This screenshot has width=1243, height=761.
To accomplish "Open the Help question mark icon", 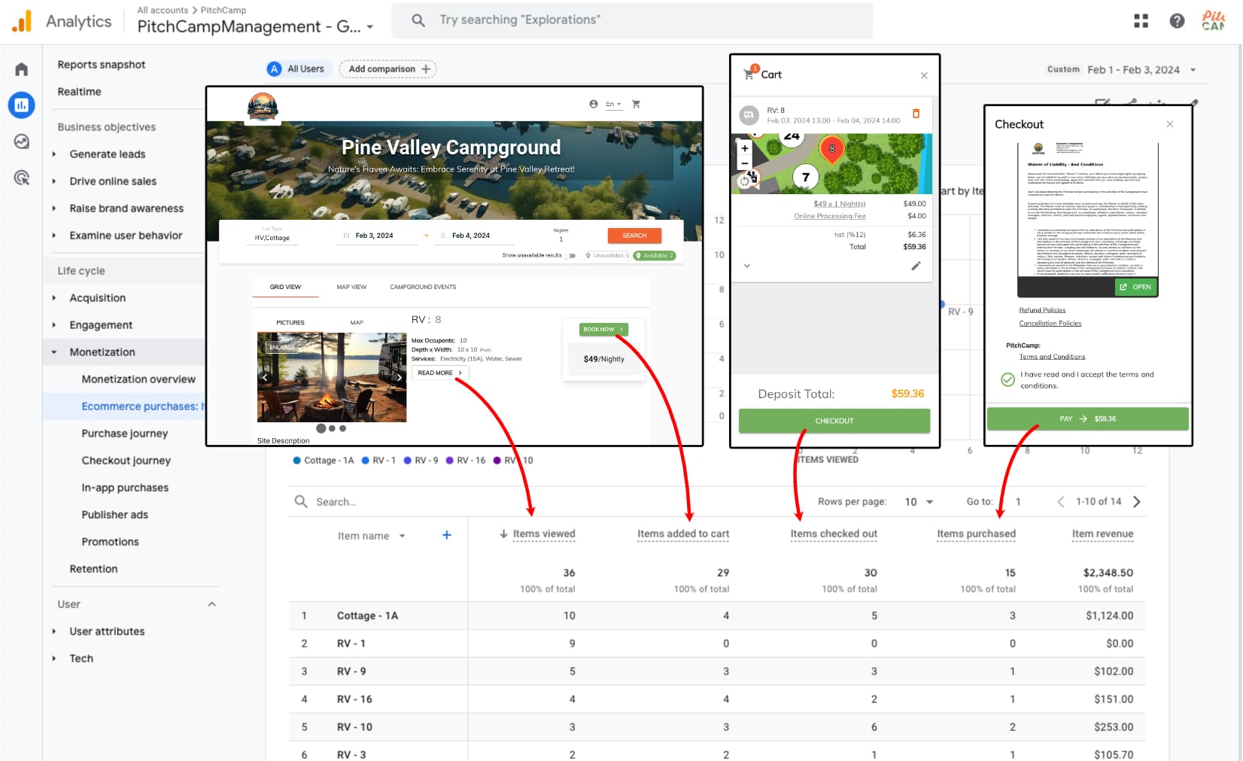I will pyautogui.click(x=1177, y=21).
